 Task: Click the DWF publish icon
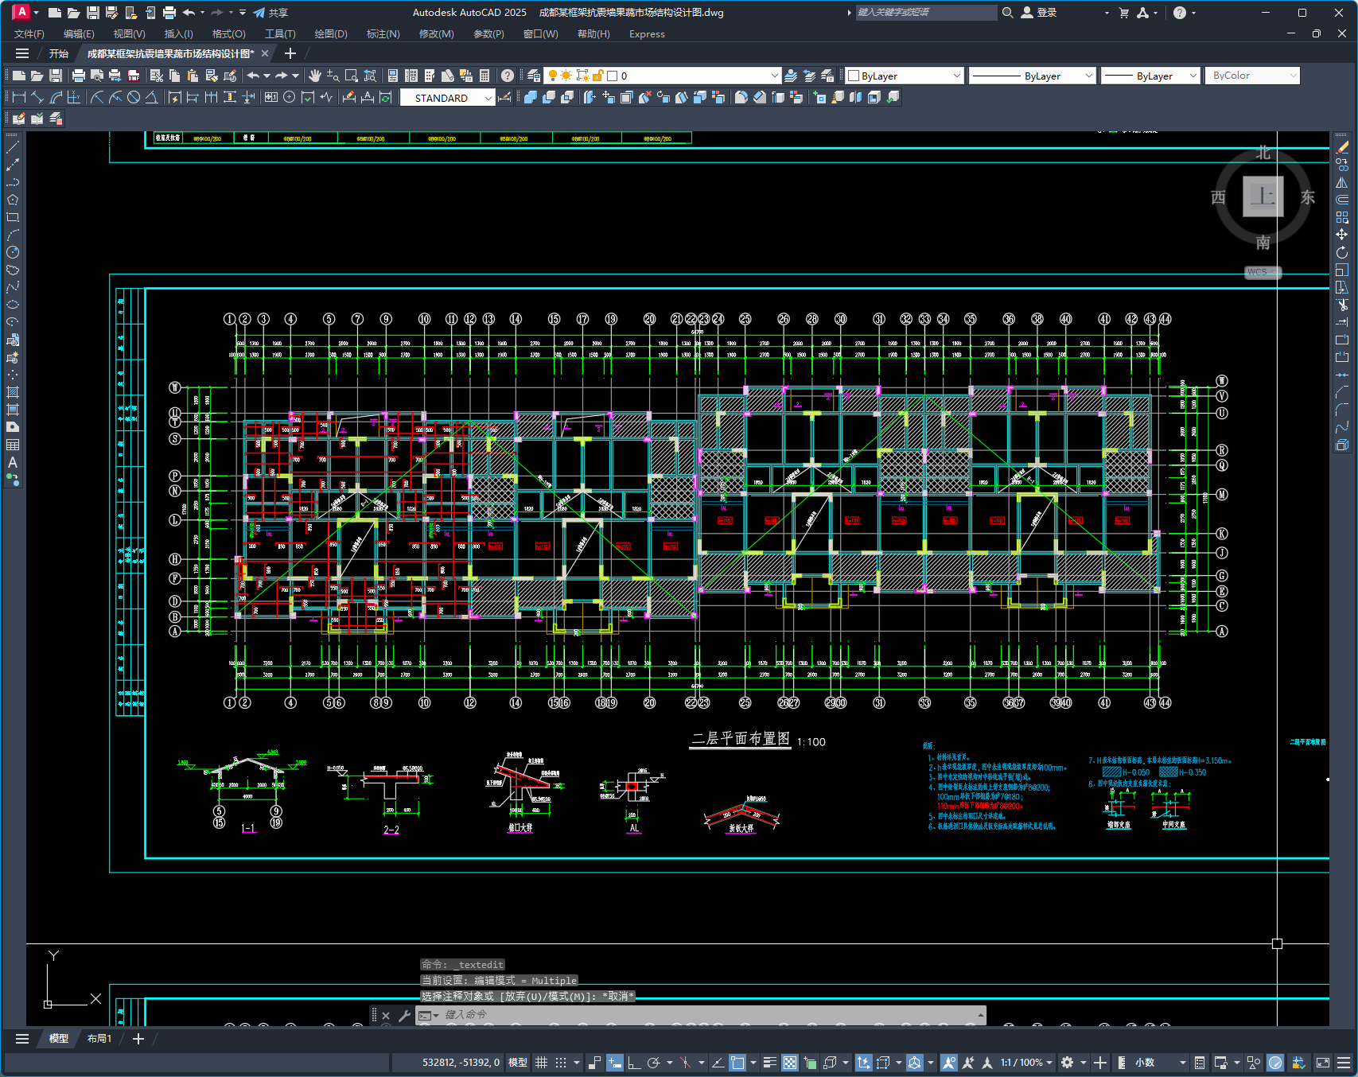(134, 76)
